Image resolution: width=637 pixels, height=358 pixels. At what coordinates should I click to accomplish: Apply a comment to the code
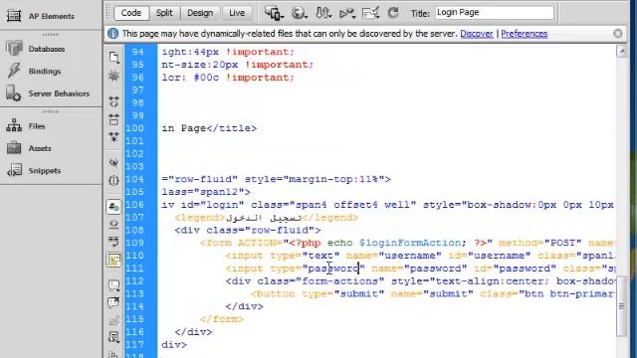point(113,285)
